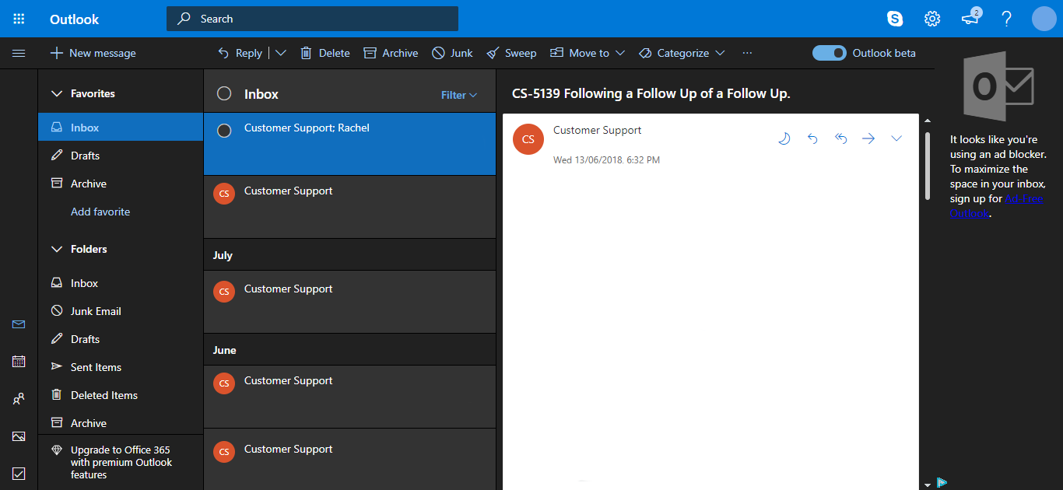Click the AdChoices icon in ad pane
Viewport: 1063px width, 490px height.
coord(942,482)
